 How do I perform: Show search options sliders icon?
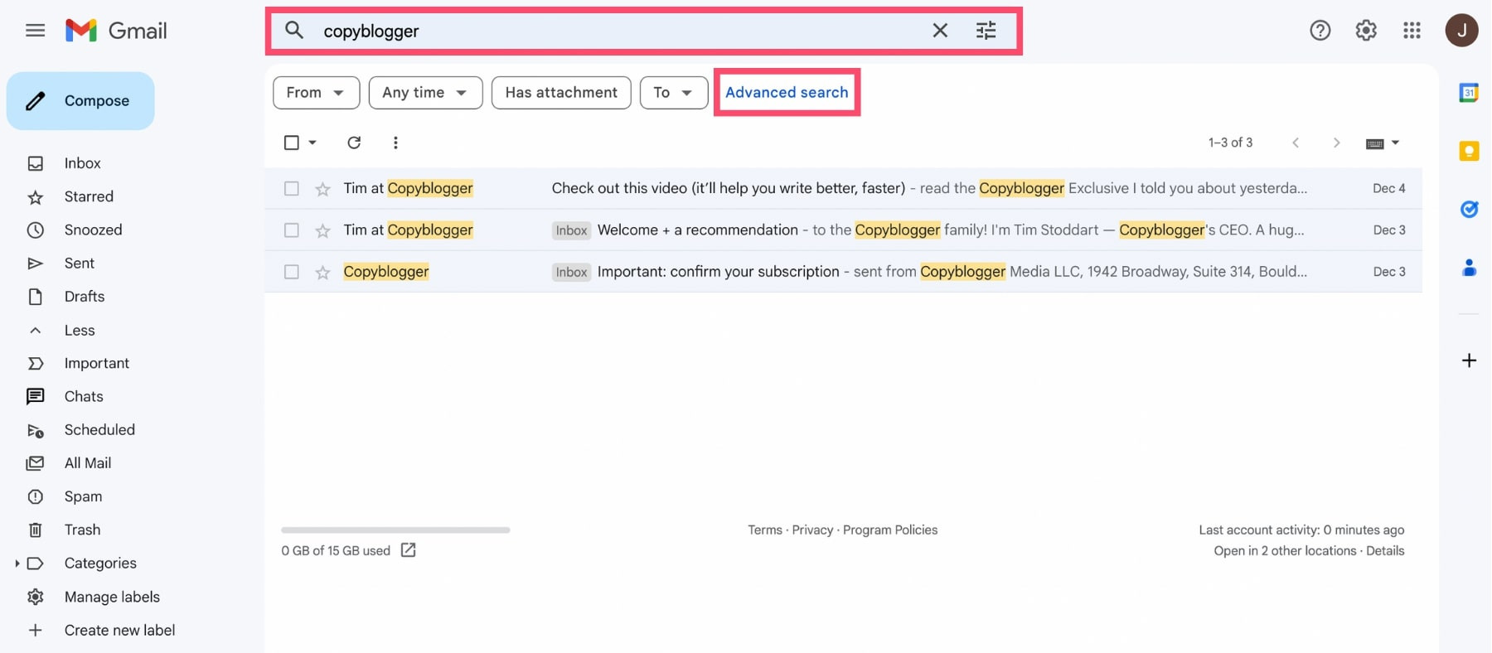986,31
